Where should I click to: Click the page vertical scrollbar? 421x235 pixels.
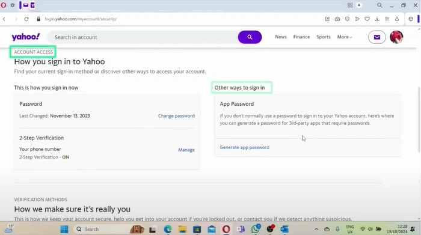[x=419, y=120]
